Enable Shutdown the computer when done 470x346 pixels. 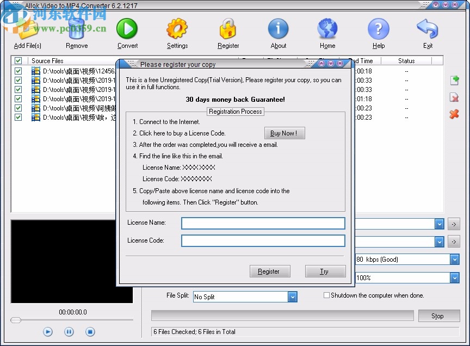coord(326,295)
